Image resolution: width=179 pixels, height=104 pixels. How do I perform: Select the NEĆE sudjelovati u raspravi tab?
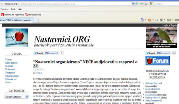pos(16,20)
